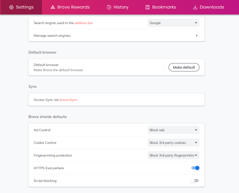Click the Make default button
239x193 pixels.
184,67
